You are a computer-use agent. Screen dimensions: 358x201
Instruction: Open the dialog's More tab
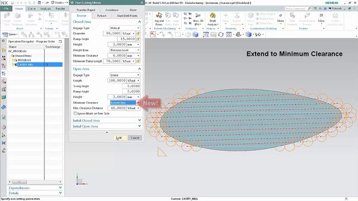coord(133,10)
